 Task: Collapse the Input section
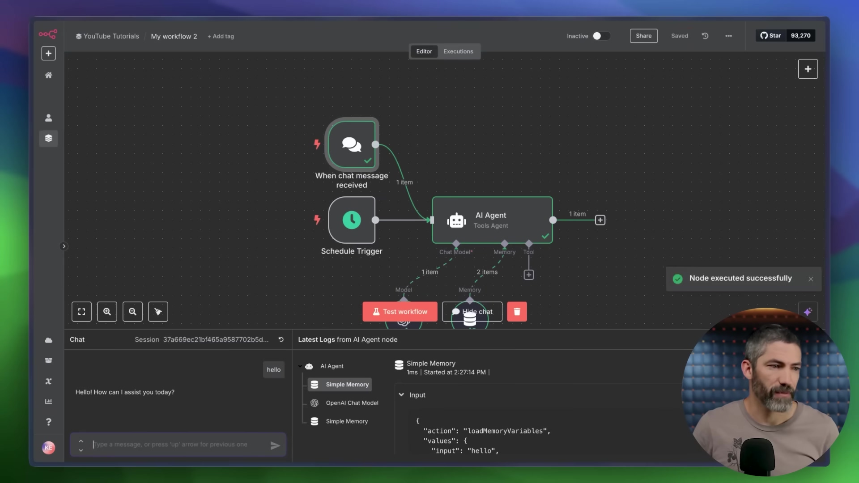click(401, 395)
